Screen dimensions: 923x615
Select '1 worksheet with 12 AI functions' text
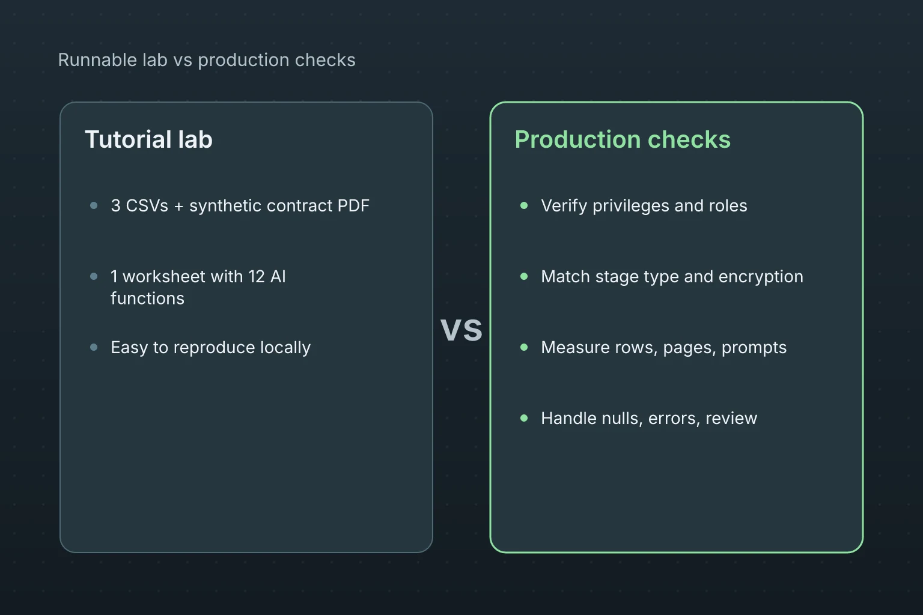pos(198,287)
